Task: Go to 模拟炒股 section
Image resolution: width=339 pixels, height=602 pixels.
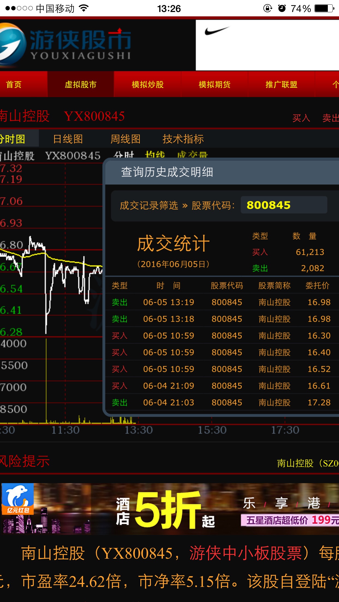Action: click(x=147, y=85)
